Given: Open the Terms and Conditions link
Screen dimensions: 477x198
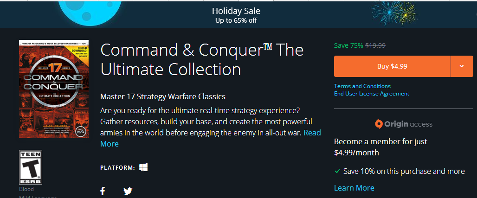Looking at the screenshot, I should point(362,86).
